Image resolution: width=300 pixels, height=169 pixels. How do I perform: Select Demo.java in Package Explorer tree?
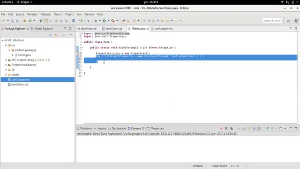pyautogui.click(x=24, y=55)
